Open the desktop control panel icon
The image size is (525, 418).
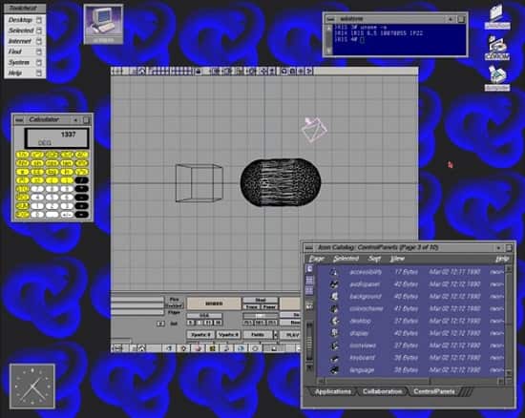[334, 321]
